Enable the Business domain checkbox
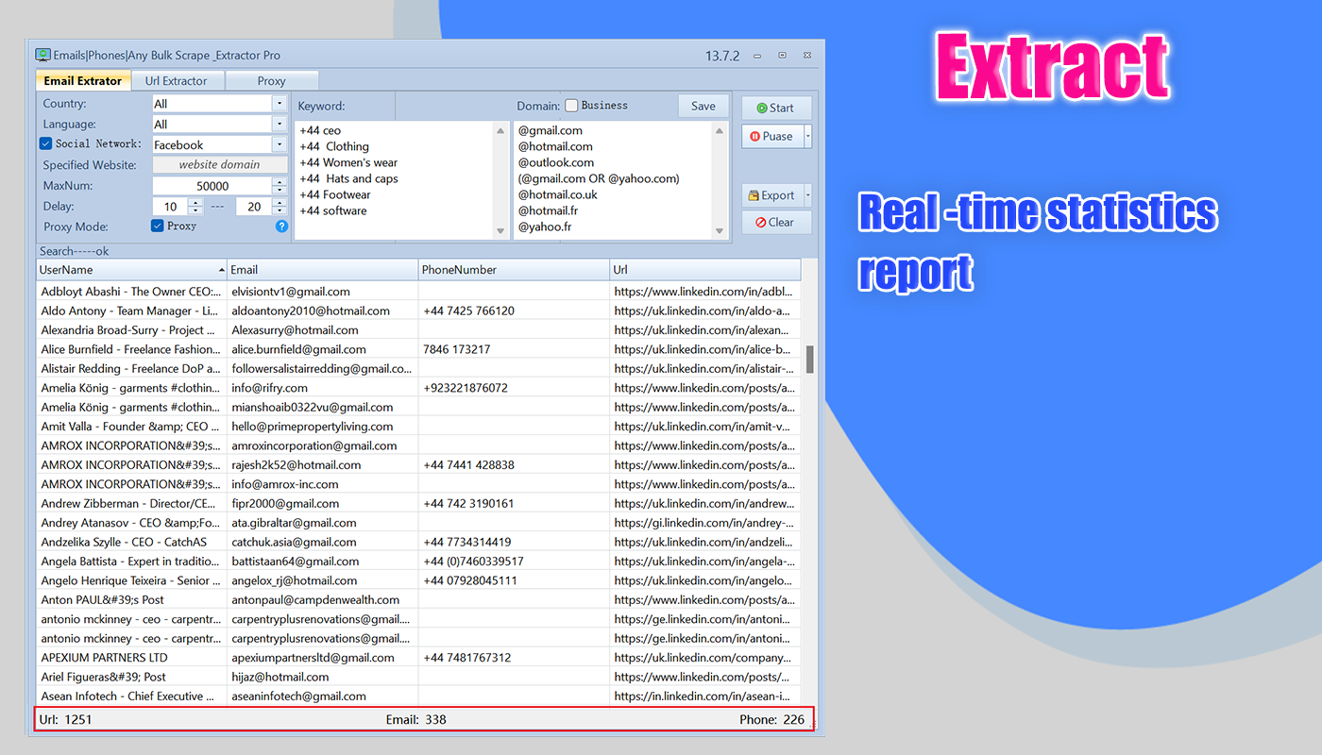This screenshot has height=755, width=1322. [571, 106]
